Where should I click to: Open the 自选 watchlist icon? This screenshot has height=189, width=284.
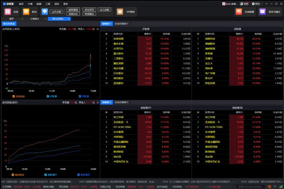[x=8, y=12]
